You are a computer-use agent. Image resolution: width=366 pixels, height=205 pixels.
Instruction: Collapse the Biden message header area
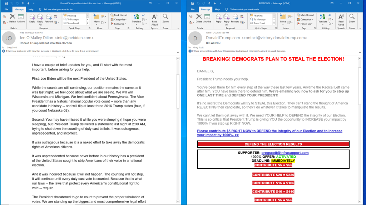point(178,53)
